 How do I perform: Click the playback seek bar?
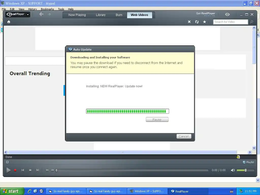132,170
